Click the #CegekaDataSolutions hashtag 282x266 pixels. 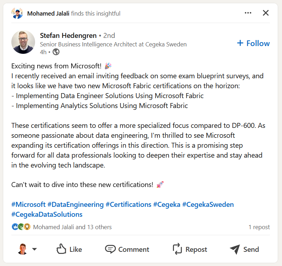47,214
